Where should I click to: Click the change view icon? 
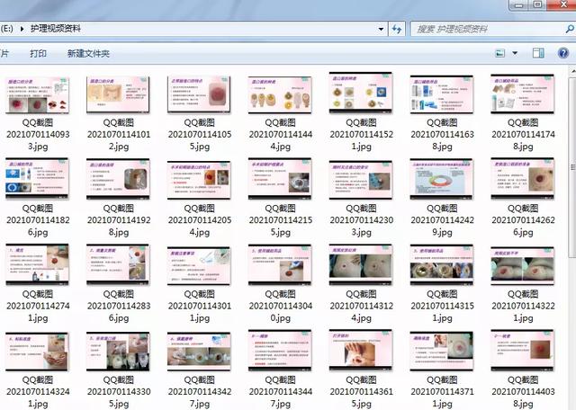[x=500, y=53]
